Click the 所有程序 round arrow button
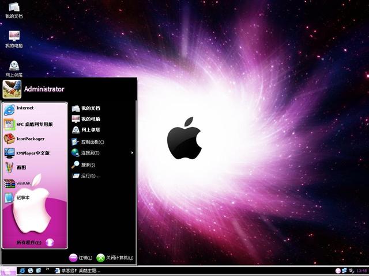This screenshot has width=369, height=276. pyautogui.click(x=50, y=242)
